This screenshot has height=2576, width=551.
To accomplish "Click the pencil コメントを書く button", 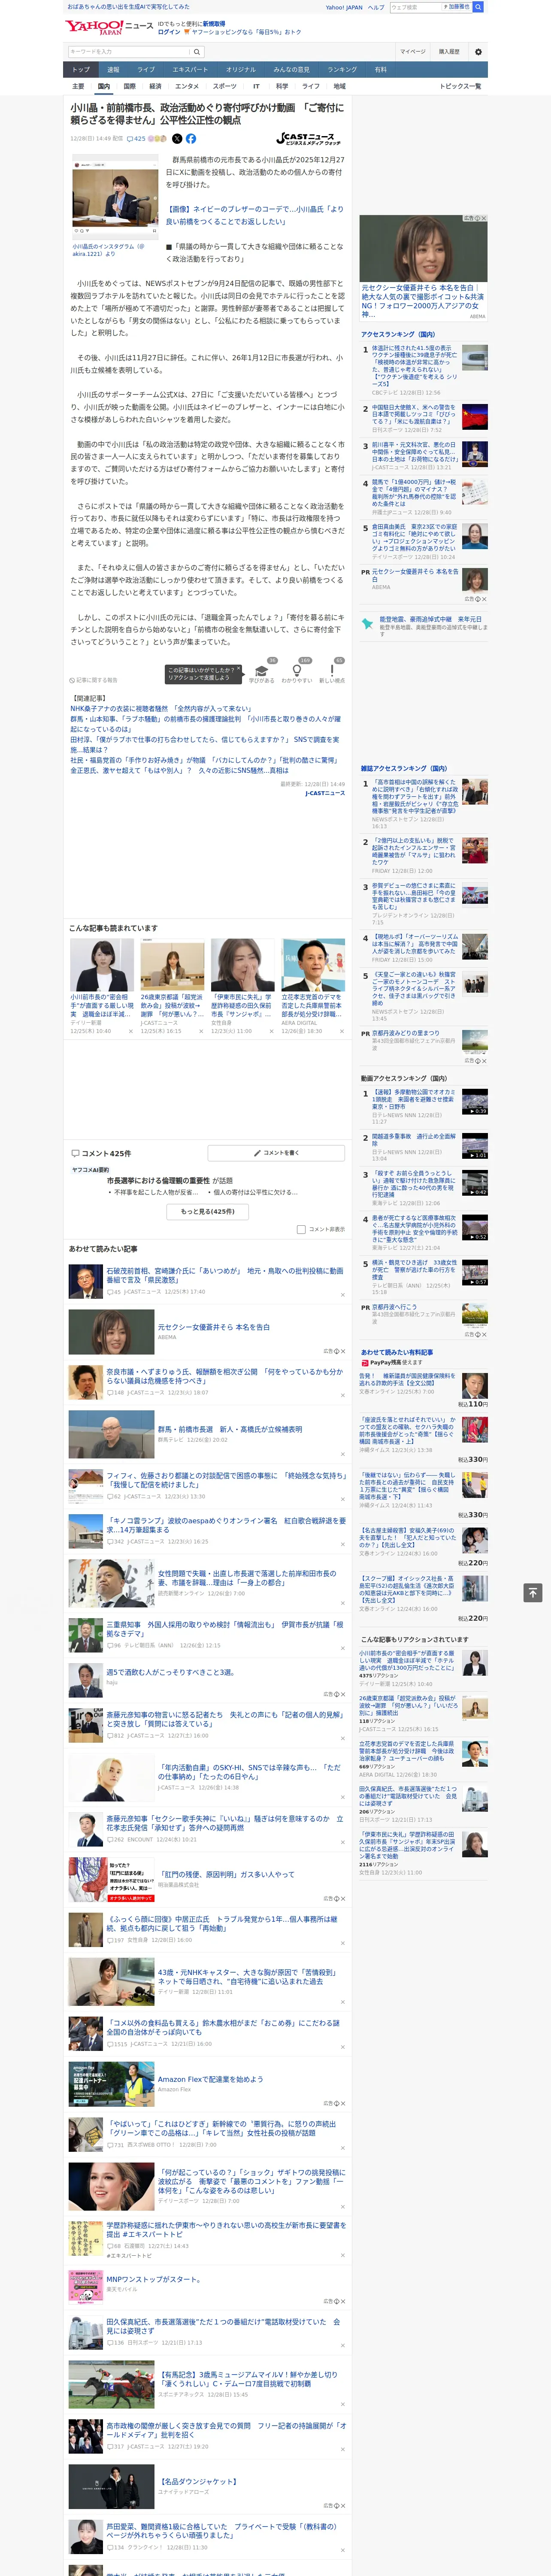I will click(x=276, y=1153).
